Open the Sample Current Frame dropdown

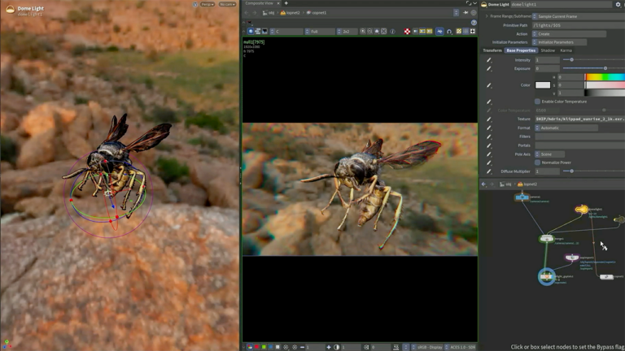[x=579, y=16]
